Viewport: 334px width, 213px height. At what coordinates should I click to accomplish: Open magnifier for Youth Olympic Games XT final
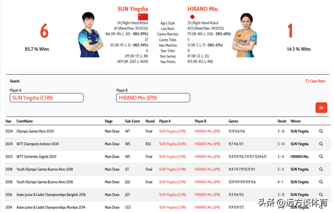pyautogui.click(x=321, y=169)
